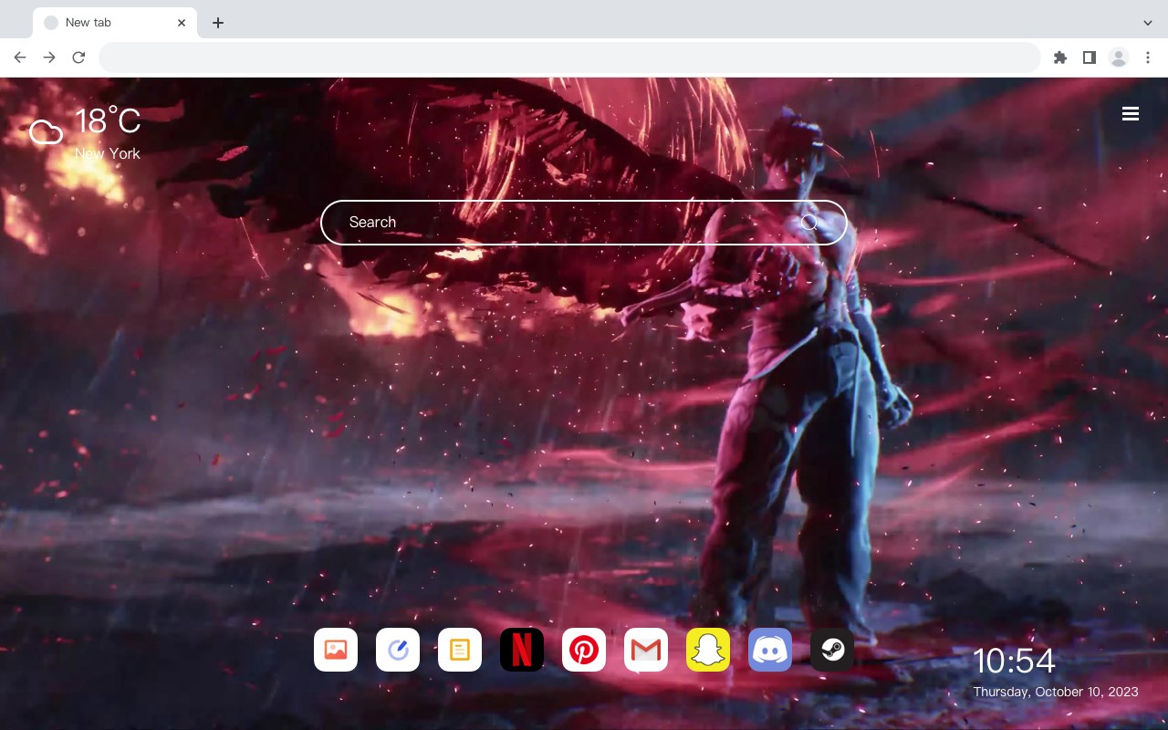This screenshot has height=730, width=1168.
Task: Click the cloud weather icon
Action: pyautogui.click(x=46, y=133)
